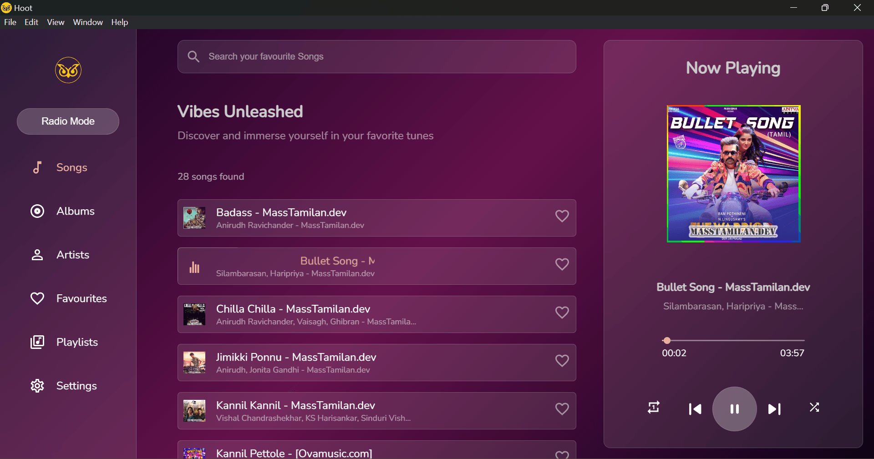The height and width of the screenshot is (459, 874).
Task: Like the Chilla Chilla song heart
Action: pyautogui.click(x=562, y=313)
